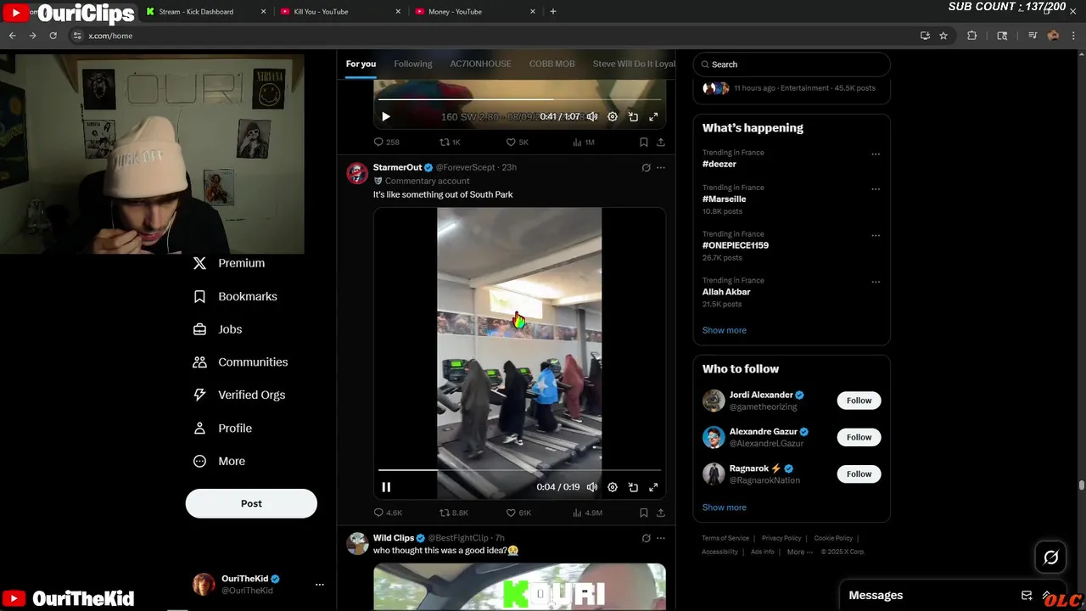Image resolution: width=1086 pixels, height=611 pixels.
Task: Repost the top post with 1K reposts
Action: [x=450, y=143]
